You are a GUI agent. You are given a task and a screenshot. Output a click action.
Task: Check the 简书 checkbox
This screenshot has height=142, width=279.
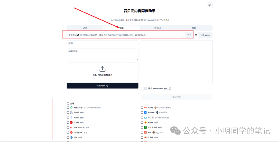[x=142, y=132]
